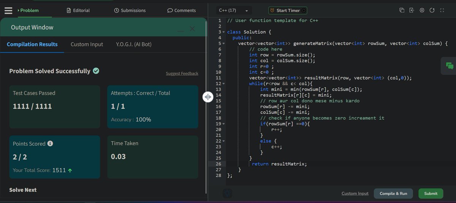
Task: Open the Editorial tab
Action: click(78, 10)
